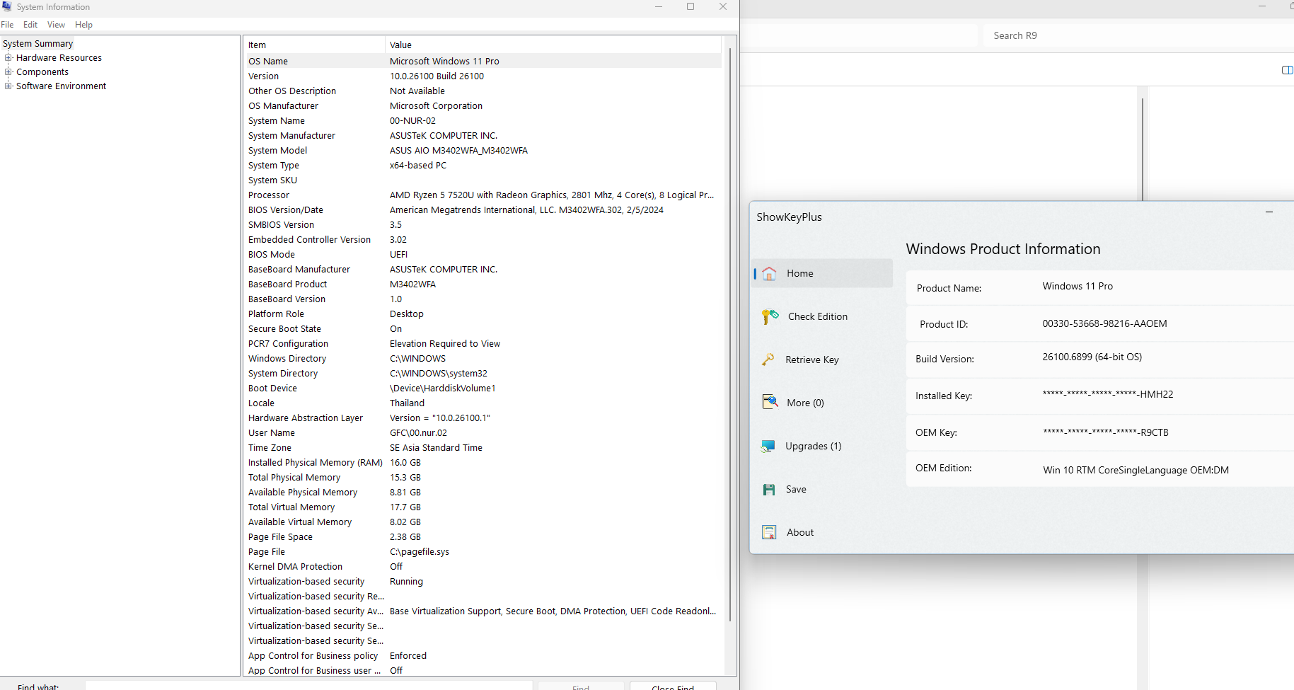
Task: Expand the Hardware Resources tree node
Action: [x=8, y=58]
